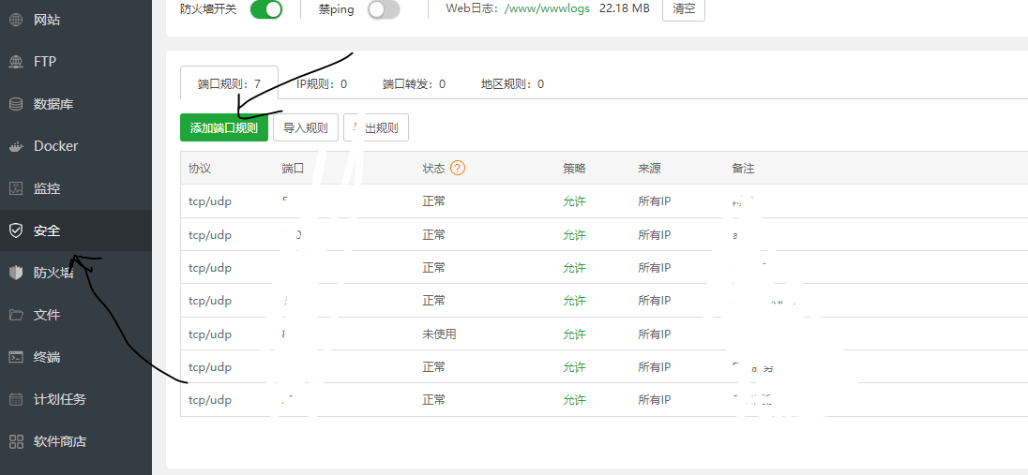Click the 导入规则 button
Image resolution: width=1028 pixels, height=475 pixels.
click(x=306, y=128)
